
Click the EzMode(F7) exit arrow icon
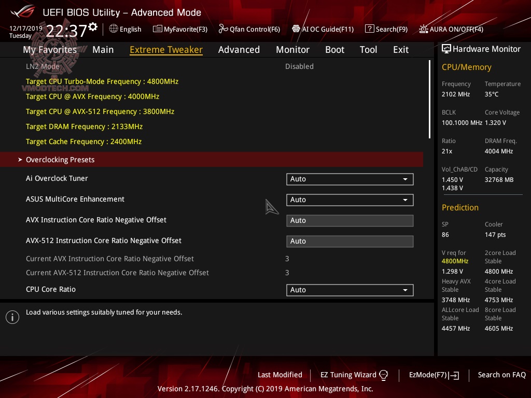(x=454, y=375)
